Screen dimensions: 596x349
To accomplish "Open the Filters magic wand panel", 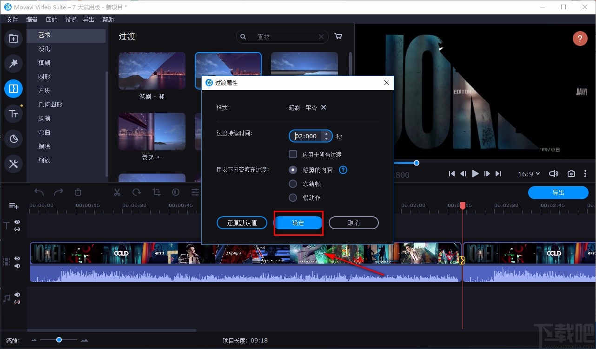I will coord(13,63).
